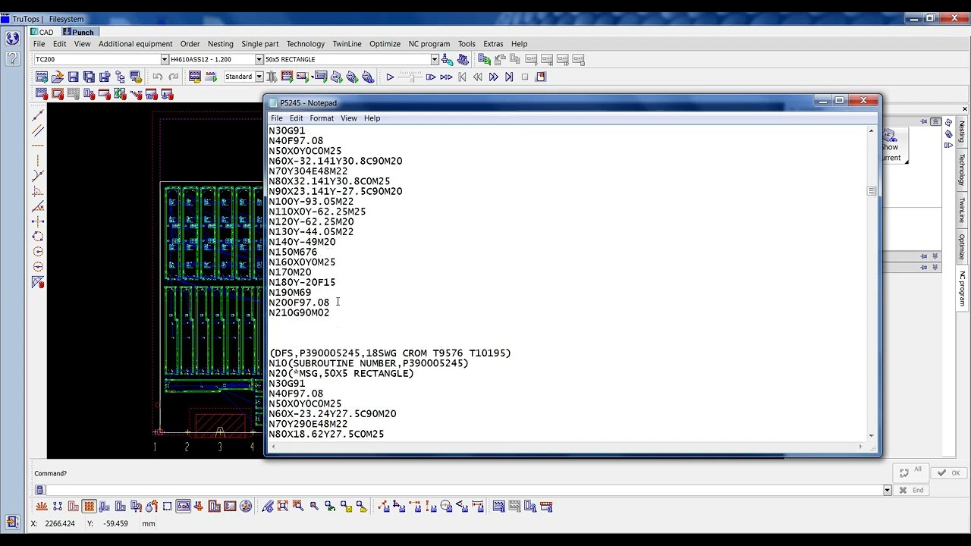The width and height of the screenshot is (971, 546).
Task: Open the Technology side tab
Action: 960,170
